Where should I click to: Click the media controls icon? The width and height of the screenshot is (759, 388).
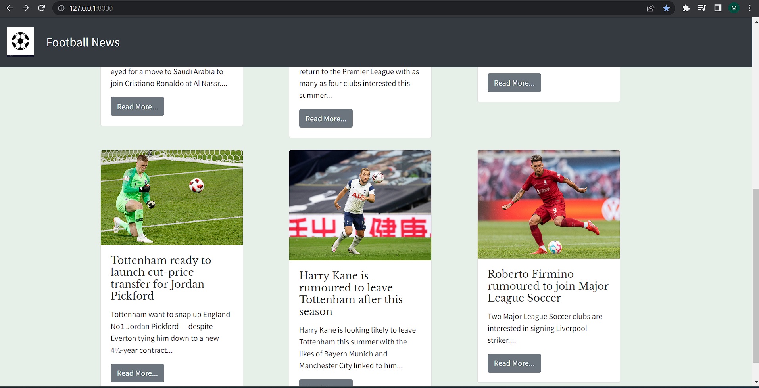pyautogui.click(x=702, y=8)
